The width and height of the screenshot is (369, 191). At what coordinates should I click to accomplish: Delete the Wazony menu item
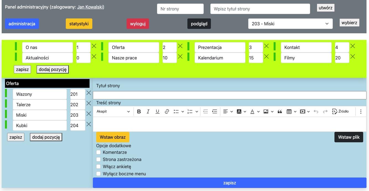(89, 93)
